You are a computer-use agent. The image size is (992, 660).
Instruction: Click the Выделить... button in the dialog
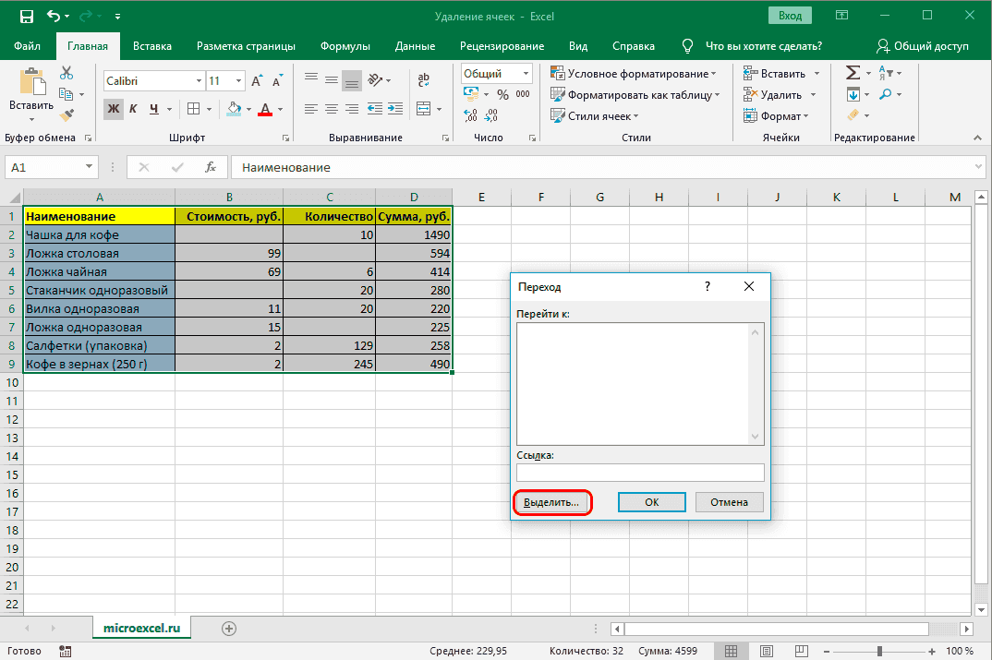551,502
